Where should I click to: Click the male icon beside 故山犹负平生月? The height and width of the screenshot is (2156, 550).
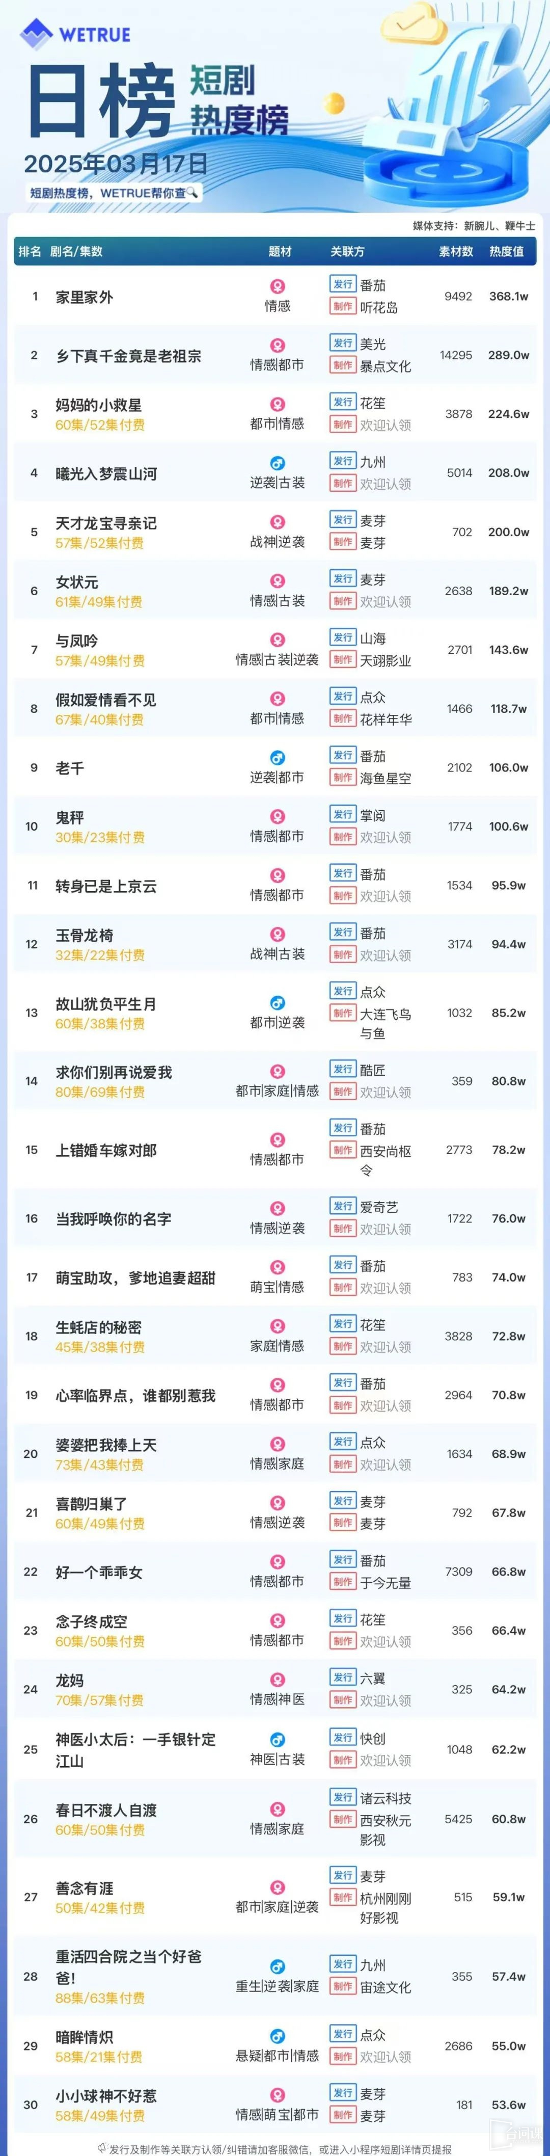278,1003
